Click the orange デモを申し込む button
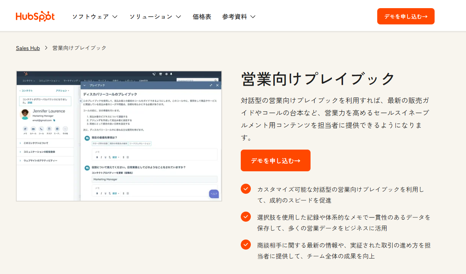 coord(276,160)
